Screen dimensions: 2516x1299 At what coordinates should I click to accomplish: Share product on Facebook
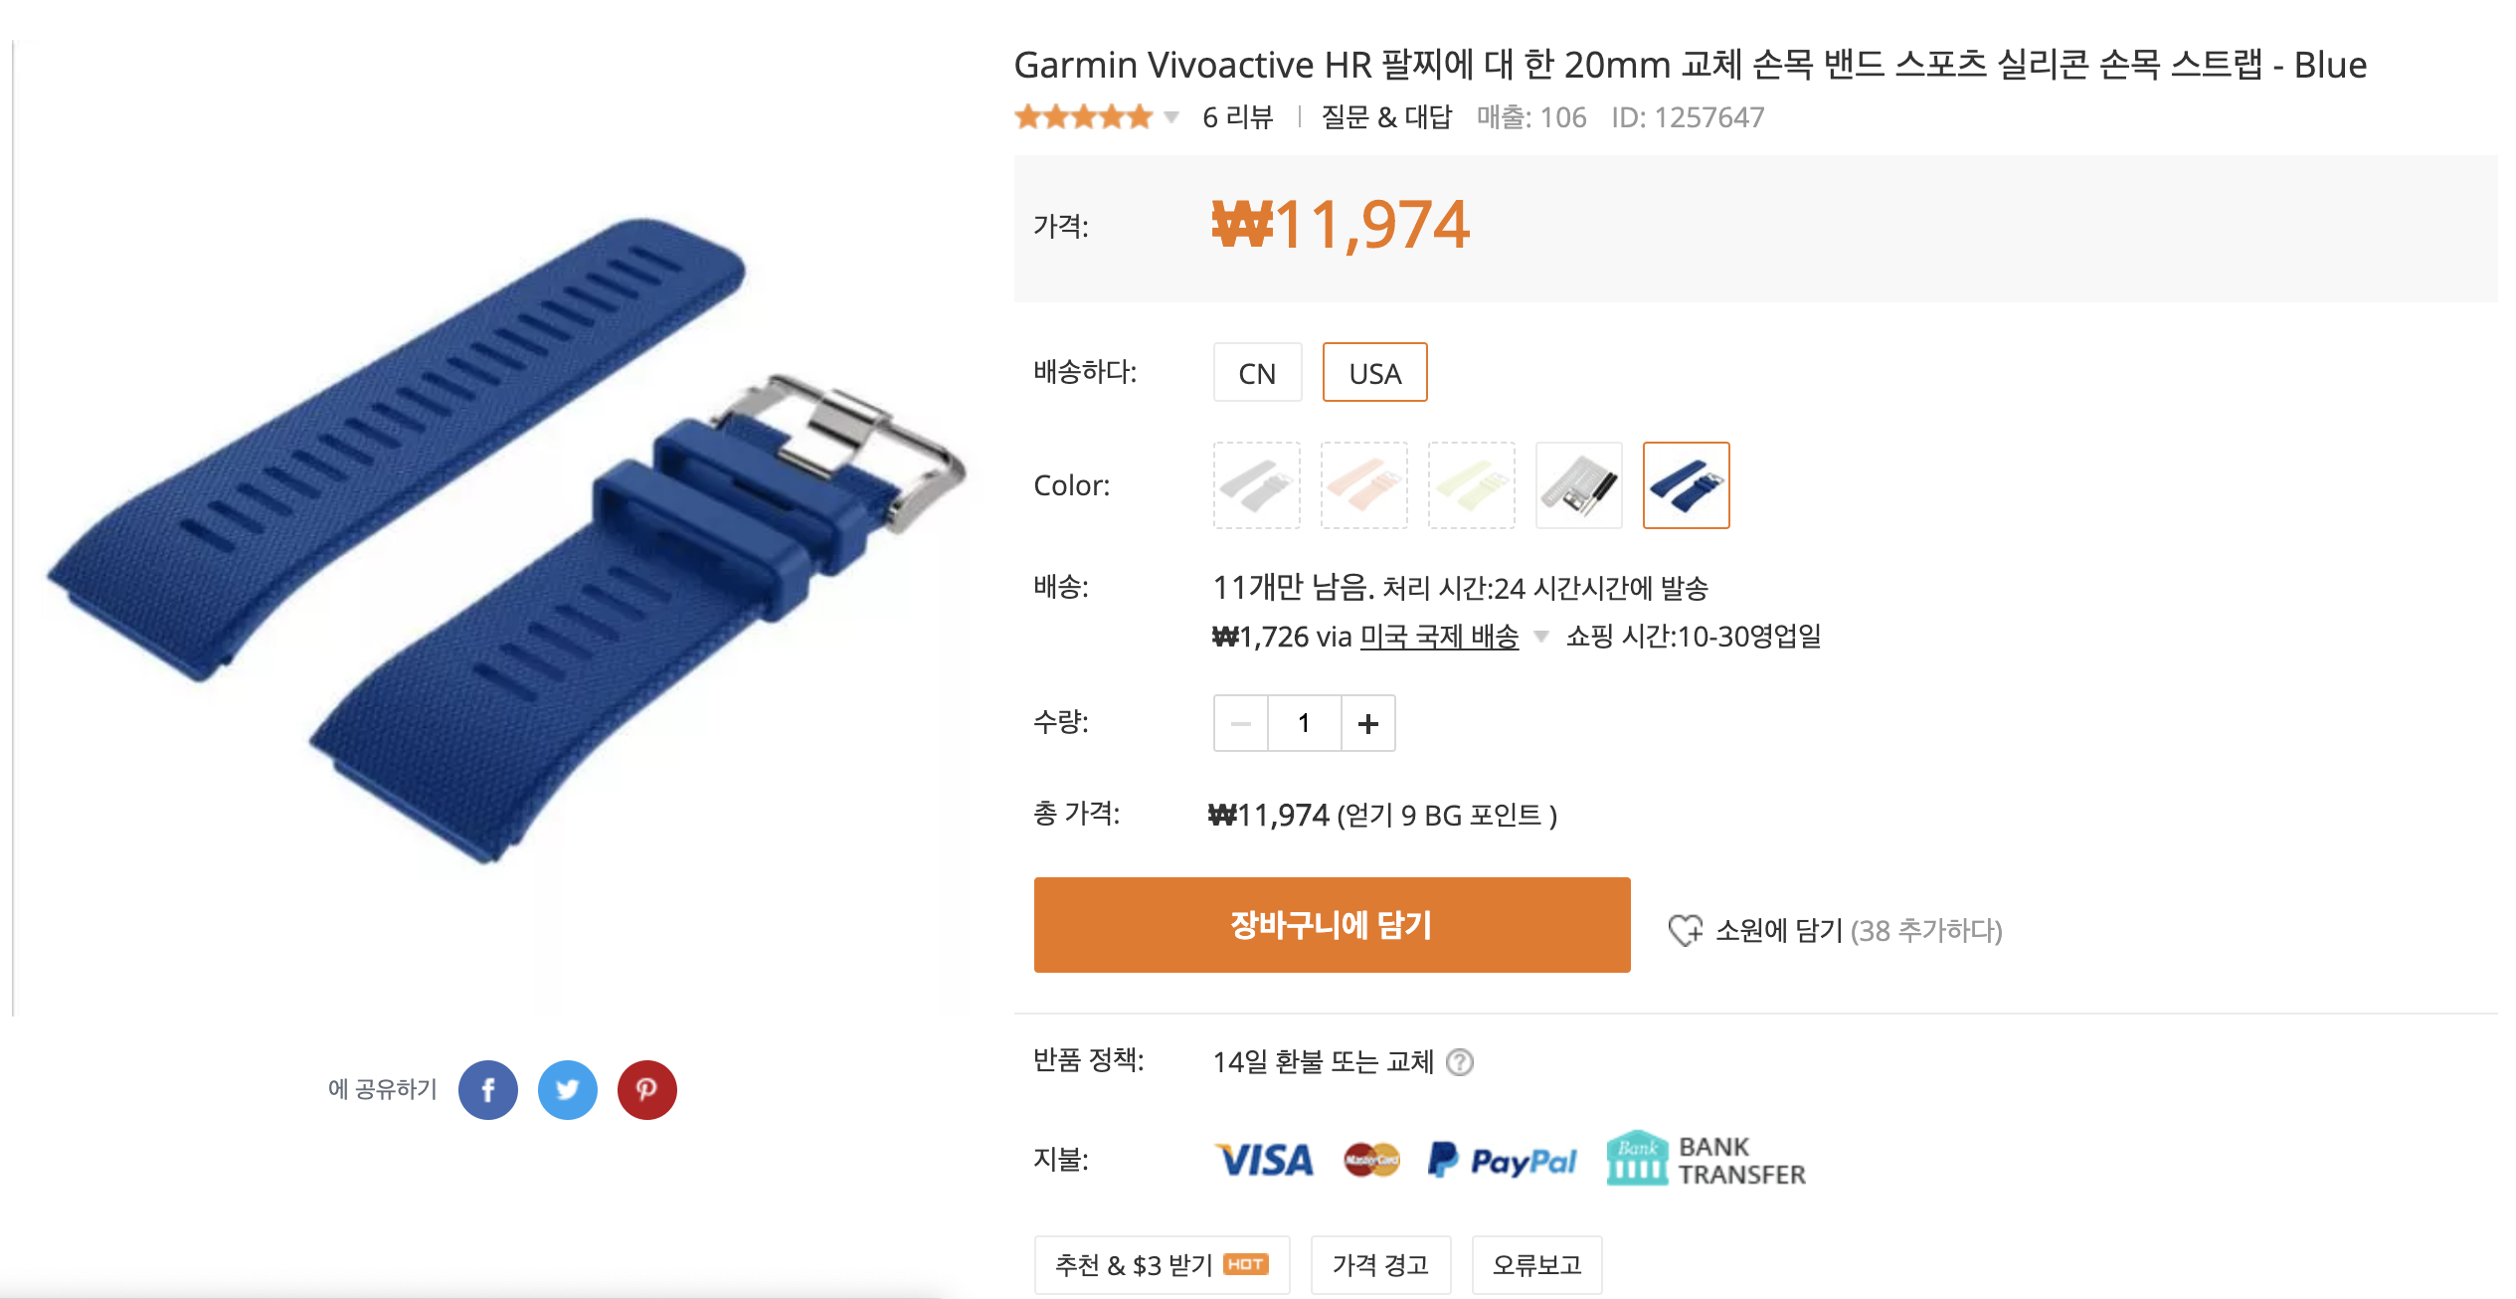coord(487,1090)
